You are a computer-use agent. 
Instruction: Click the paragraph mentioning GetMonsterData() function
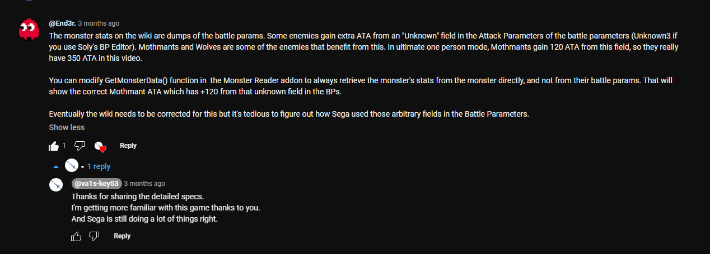tap(361, 85)
